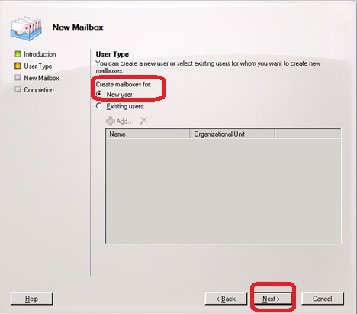
Task: Click inside the empty users list
Action: tap(224, 191)
